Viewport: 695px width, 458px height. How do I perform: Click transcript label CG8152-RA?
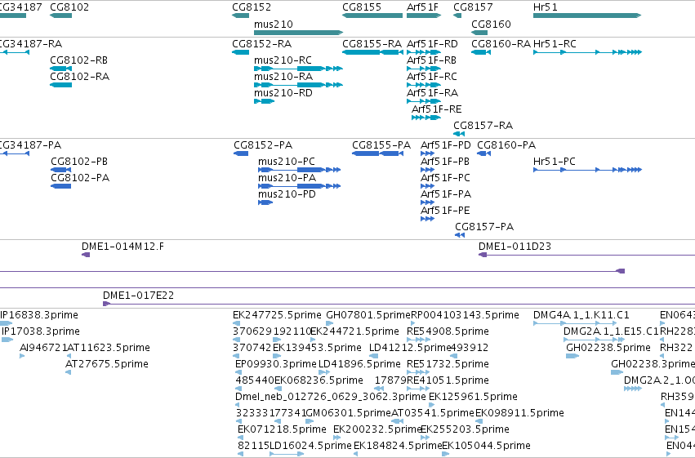click(x=262, y=44)
